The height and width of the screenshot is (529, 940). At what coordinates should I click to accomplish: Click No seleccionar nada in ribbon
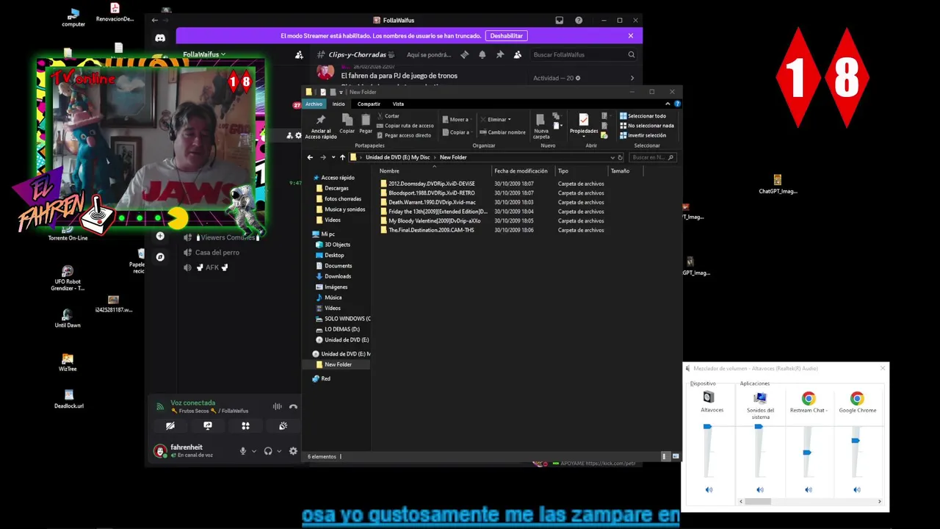[646, 126]
